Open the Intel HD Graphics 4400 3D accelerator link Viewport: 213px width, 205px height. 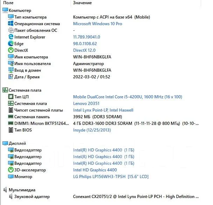[95, 170]
